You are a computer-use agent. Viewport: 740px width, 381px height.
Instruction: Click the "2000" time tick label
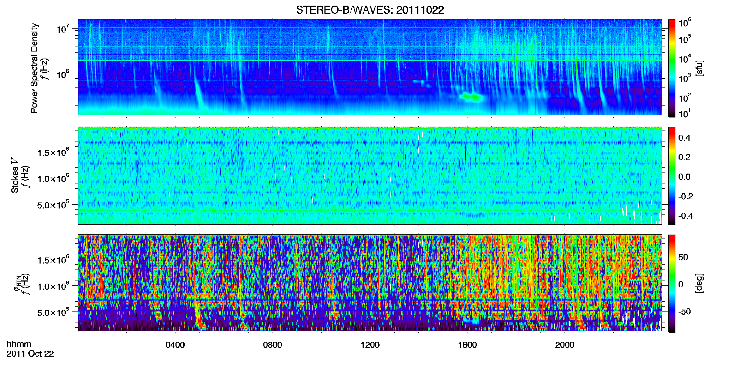[565, 345]
